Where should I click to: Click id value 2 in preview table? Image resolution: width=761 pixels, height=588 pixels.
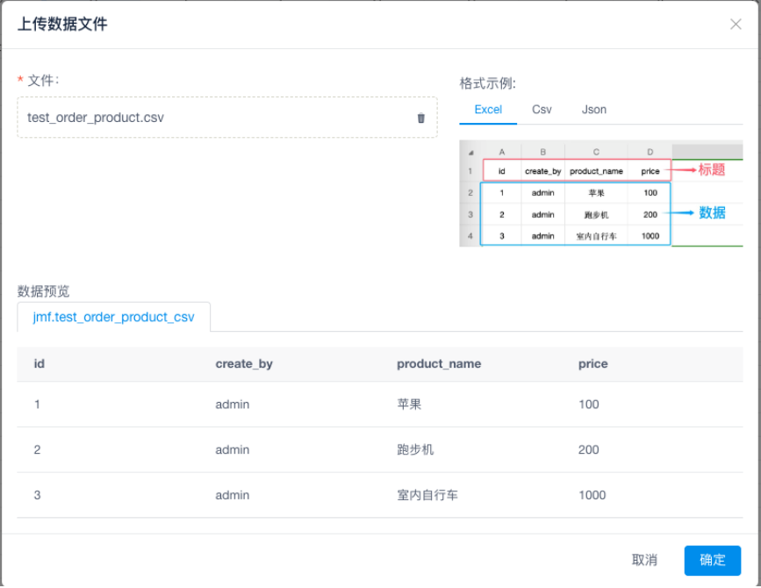[x=37, y=450]
